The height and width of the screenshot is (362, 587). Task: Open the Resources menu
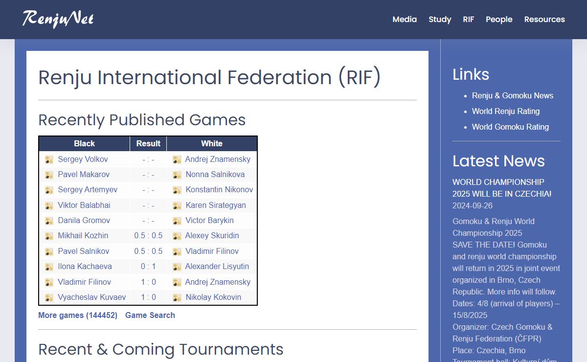pyautogui.click(x=544, y=20)
